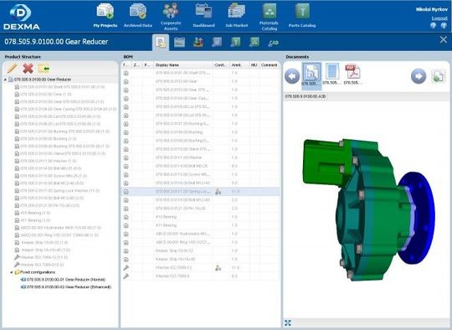Image resolution: width=452 pixels, height=330 pixels.
Task: Go to previous document with left arrow
Action: point(292,76)
